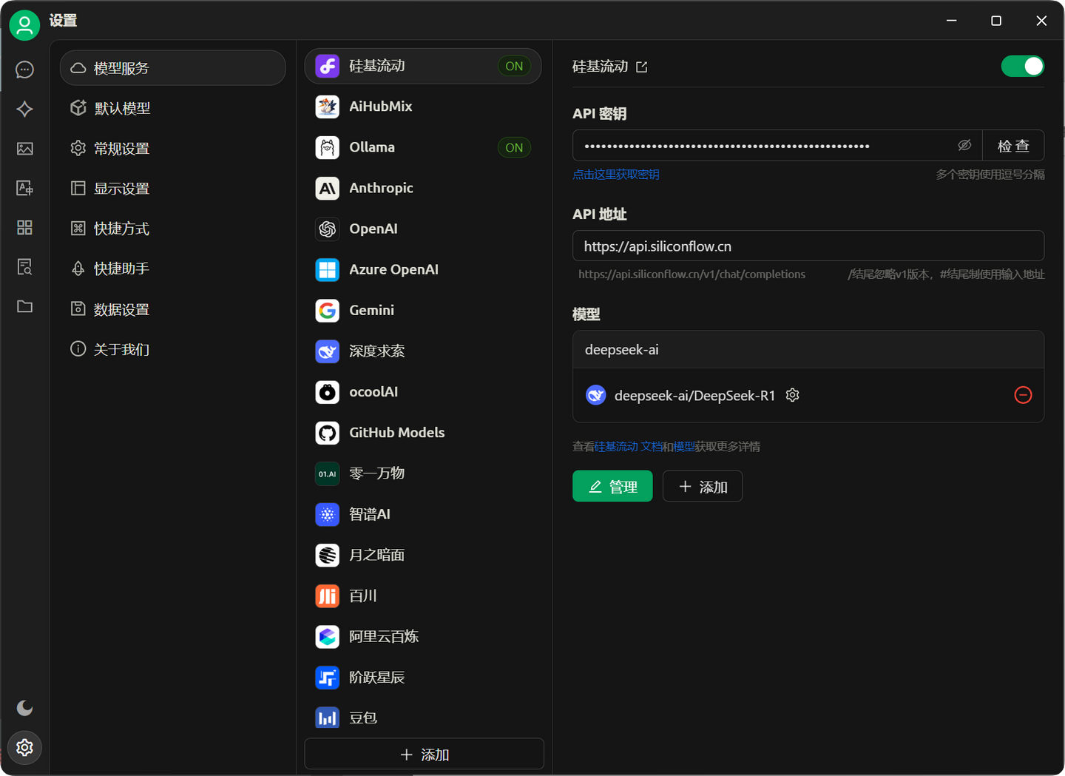Open 点击这里获取密钥 link
The image size is (1065, 776).
click(x=615, y=174)
